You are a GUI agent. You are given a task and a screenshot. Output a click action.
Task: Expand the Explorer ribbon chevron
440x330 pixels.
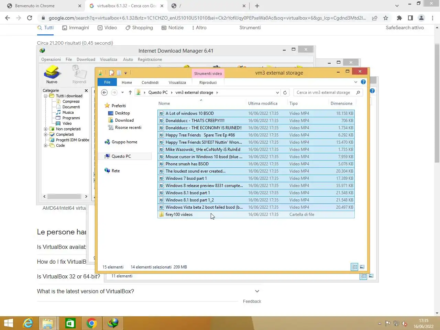pyautogui.click(x=356, y=82)
